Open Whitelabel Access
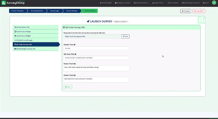The width and height of the screenshot is (218, 119). [x=191, y=3]
